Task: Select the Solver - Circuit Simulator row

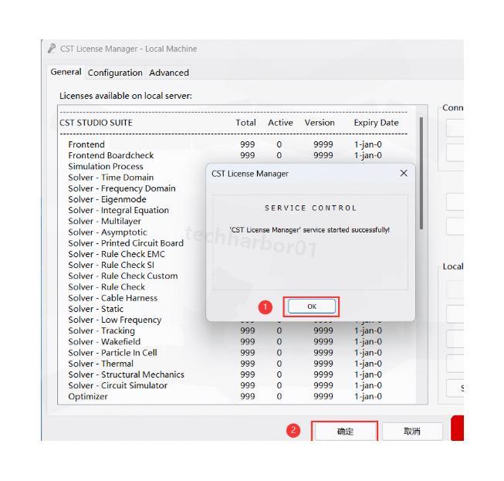Action: coord(117,386)
